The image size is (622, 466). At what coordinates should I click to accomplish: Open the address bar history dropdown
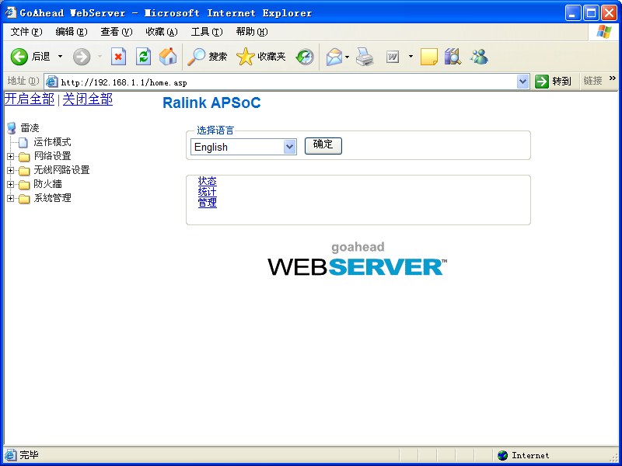(522, 82)
